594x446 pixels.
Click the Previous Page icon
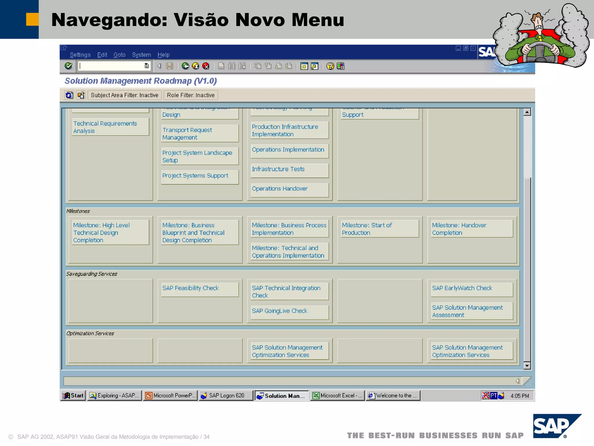pyautogui.click(x=268, y=66)
